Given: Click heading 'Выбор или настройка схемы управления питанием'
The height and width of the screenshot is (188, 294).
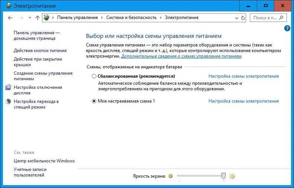Looking at the screenshot, I should click(154, 36).
